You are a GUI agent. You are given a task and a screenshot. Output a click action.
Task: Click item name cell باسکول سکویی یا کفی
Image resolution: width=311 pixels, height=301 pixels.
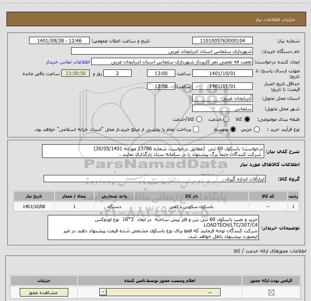point(191,206)
